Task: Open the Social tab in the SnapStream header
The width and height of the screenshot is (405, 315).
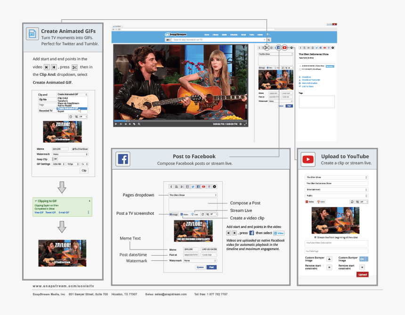Action: point(243,34)
